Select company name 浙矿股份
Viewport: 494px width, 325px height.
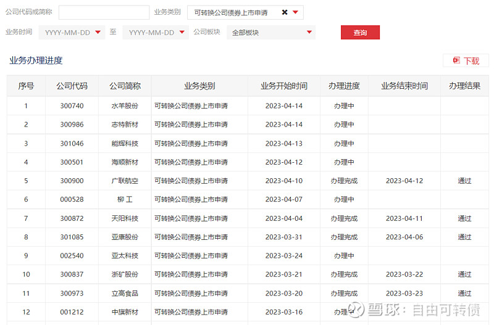[x=125, y=274]
